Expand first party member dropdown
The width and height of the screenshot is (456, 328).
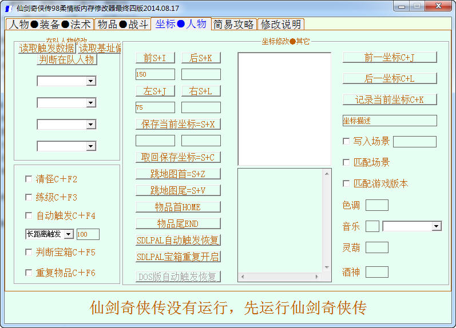[x=91, y=81]
